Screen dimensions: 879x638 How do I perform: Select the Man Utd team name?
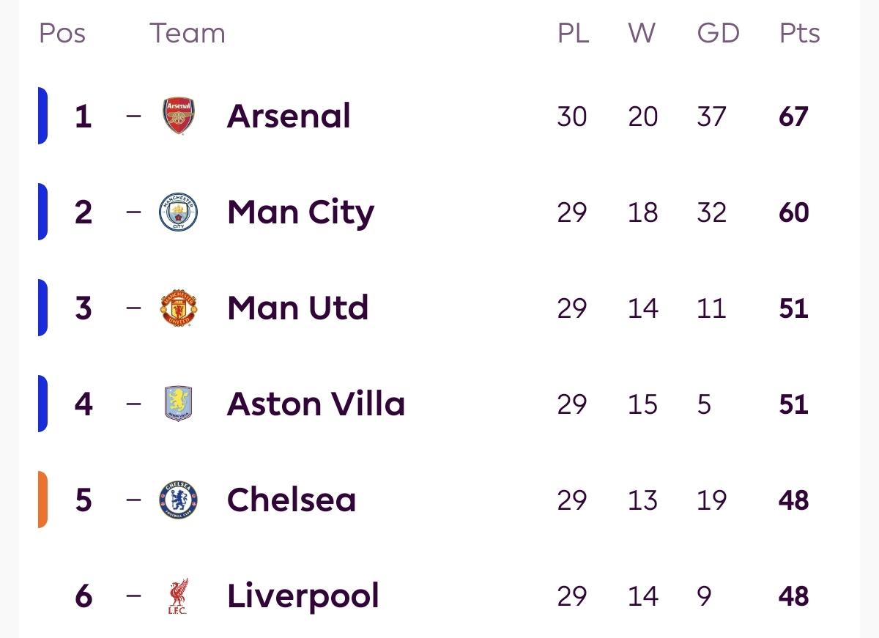297,308
